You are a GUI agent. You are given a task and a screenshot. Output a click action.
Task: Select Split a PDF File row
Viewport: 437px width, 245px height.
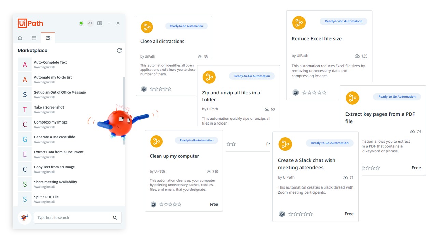coord(70,199)
